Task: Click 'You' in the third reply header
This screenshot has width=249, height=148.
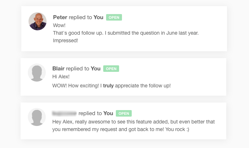Action: click(108, 113)
